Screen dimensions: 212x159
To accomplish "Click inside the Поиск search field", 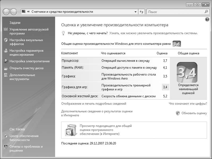I will tap(175, 12).
